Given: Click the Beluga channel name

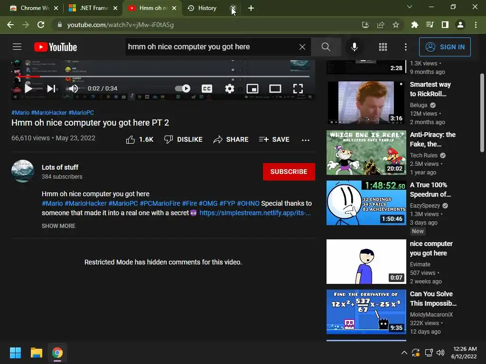Looking at the screenshot, I should point(419,105).
